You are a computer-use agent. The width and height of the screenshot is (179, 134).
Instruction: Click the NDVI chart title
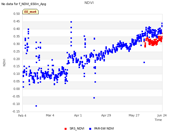(x=89, y=3)
